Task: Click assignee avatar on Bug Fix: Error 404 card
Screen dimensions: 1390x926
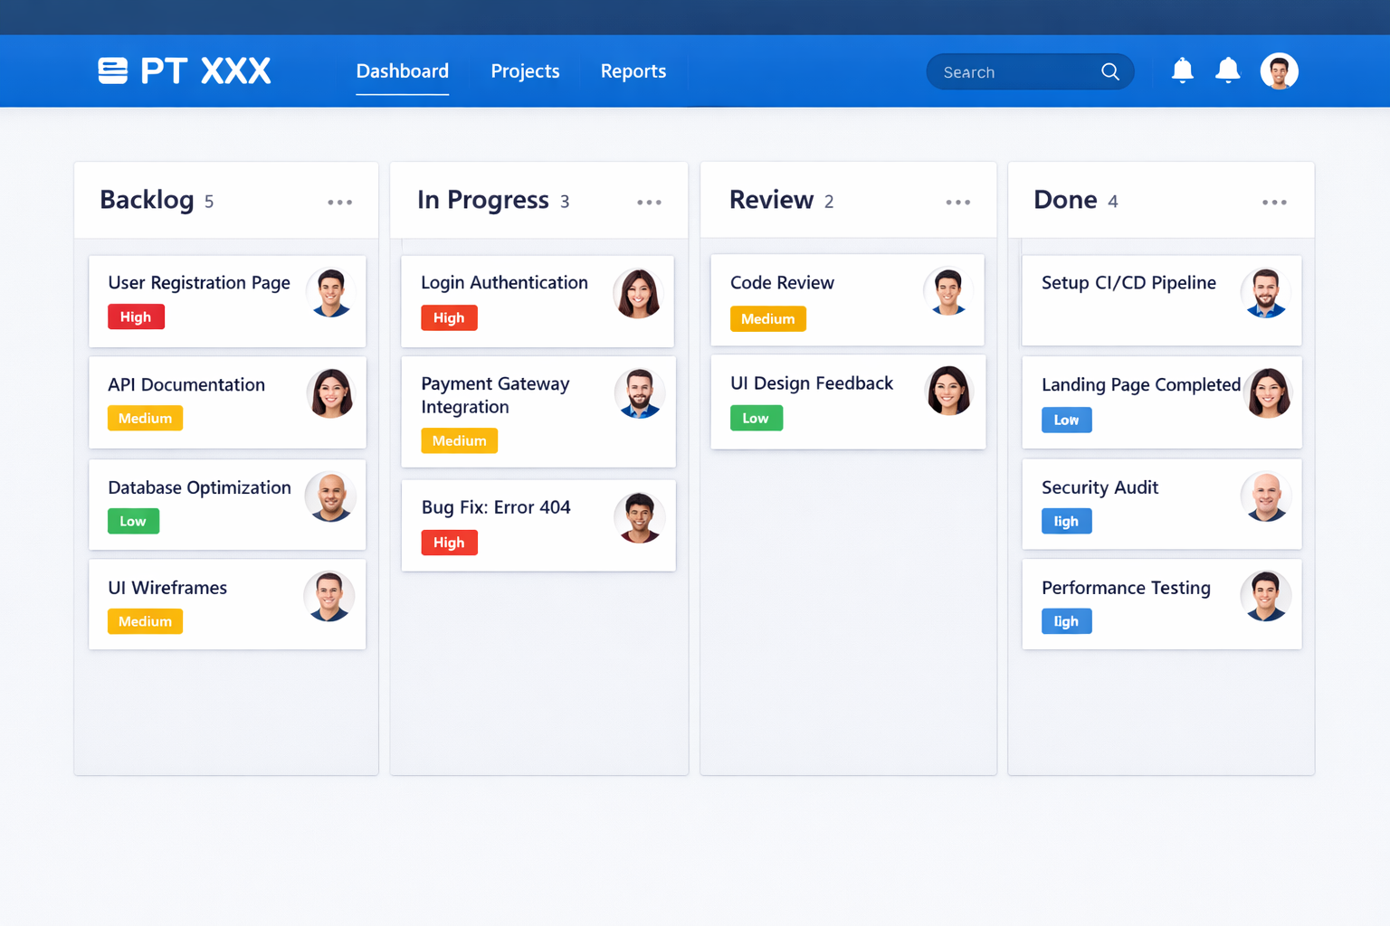Action: pos(639,517)
